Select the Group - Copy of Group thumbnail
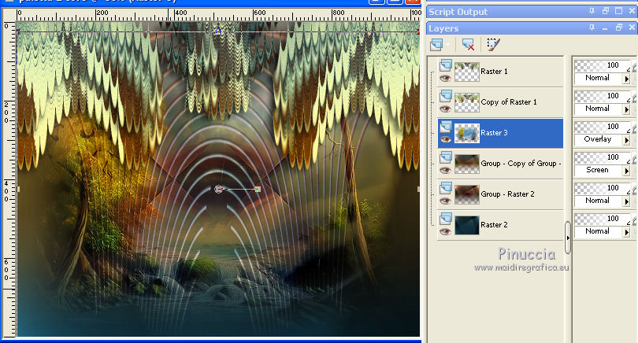Viewport: 638px width, 343px height. click(467, 164)
